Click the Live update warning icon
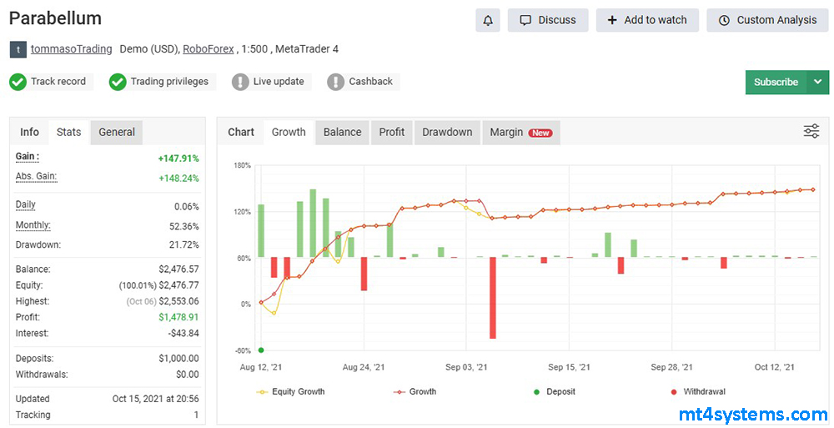 [x=240, y=82]
